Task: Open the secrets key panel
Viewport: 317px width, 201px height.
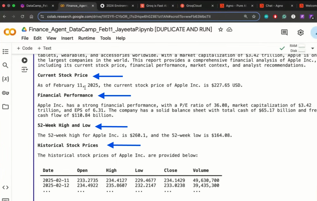Action: pos(5,93)
